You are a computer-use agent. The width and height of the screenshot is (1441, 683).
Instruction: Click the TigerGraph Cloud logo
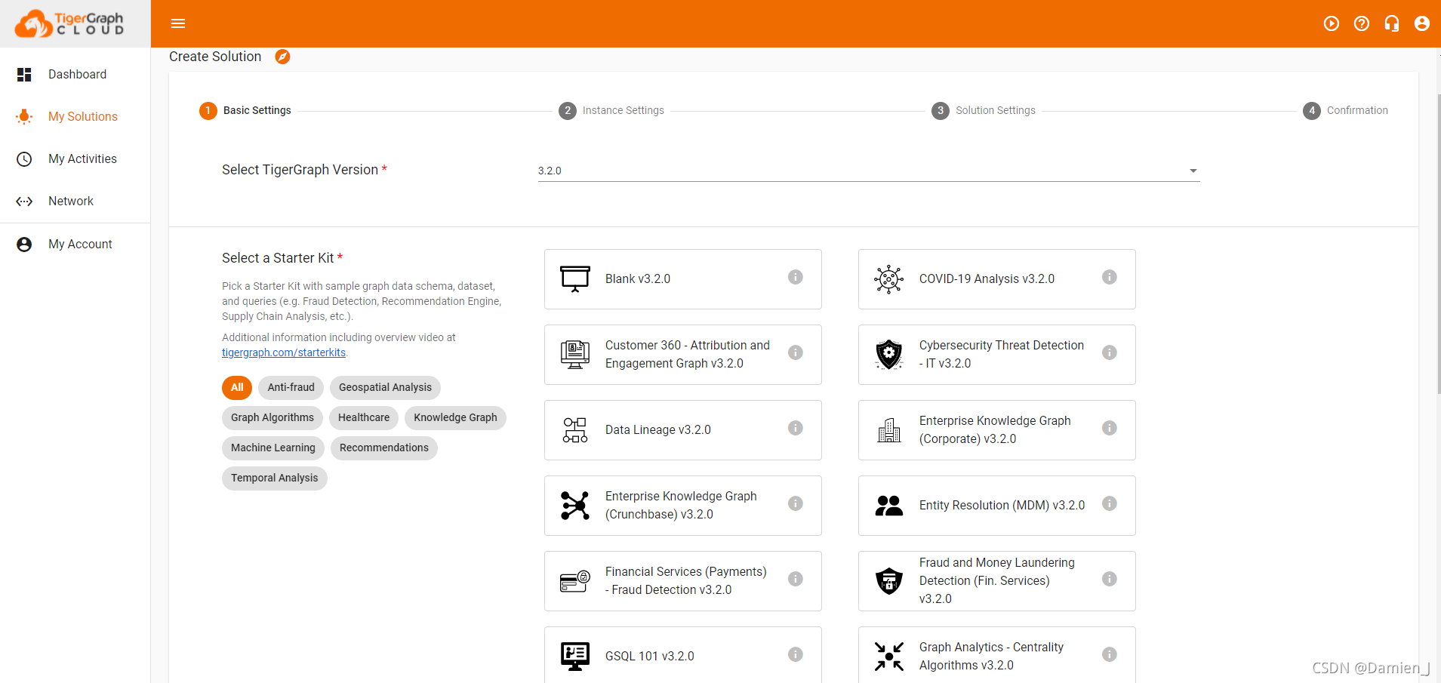(70, 23)
